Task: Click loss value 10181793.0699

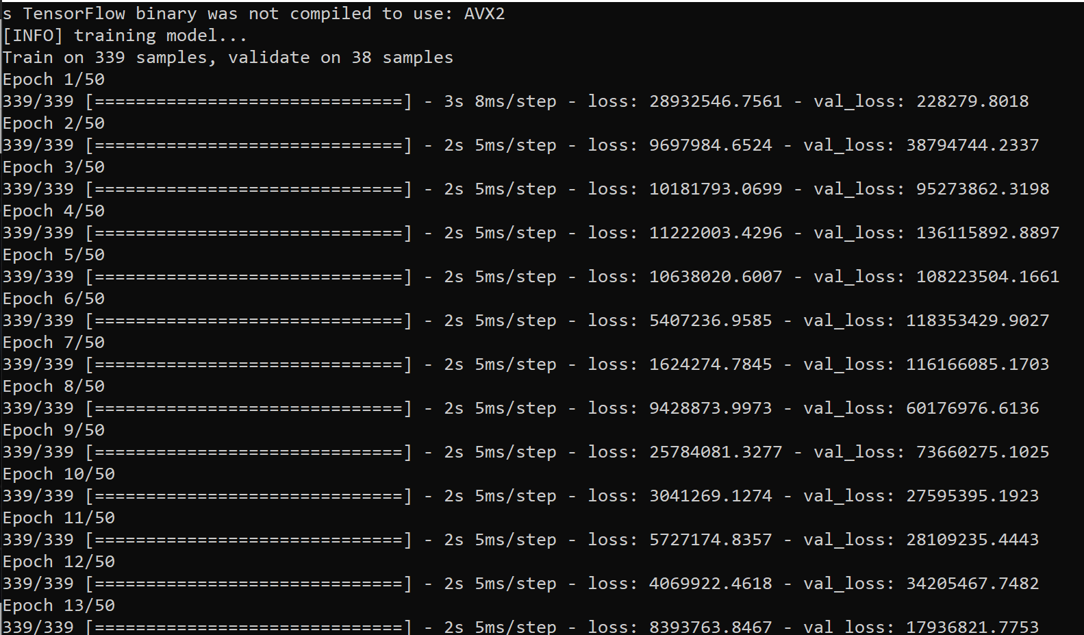Action: (716, 189)
